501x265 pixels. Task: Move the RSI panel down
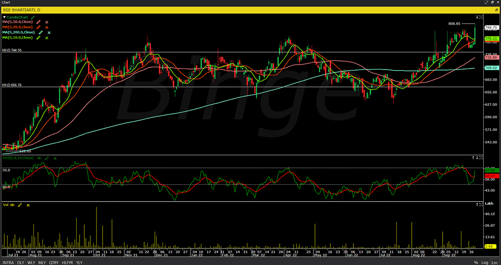(x=477, y=157)
